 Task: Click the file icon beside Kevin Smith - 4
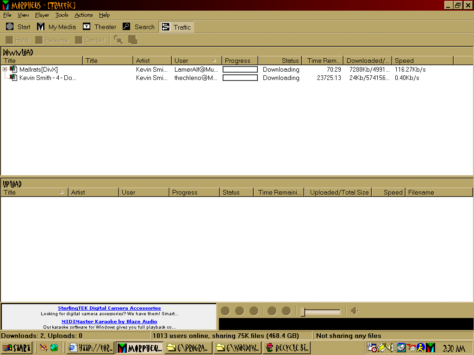(13, 78)
